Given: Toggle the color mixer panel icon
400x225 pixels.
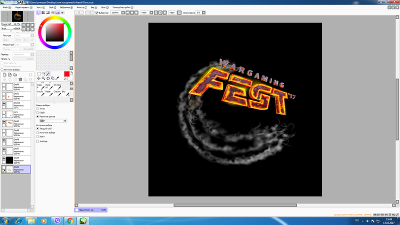Looking at the screenshot, I should point(53,12).
